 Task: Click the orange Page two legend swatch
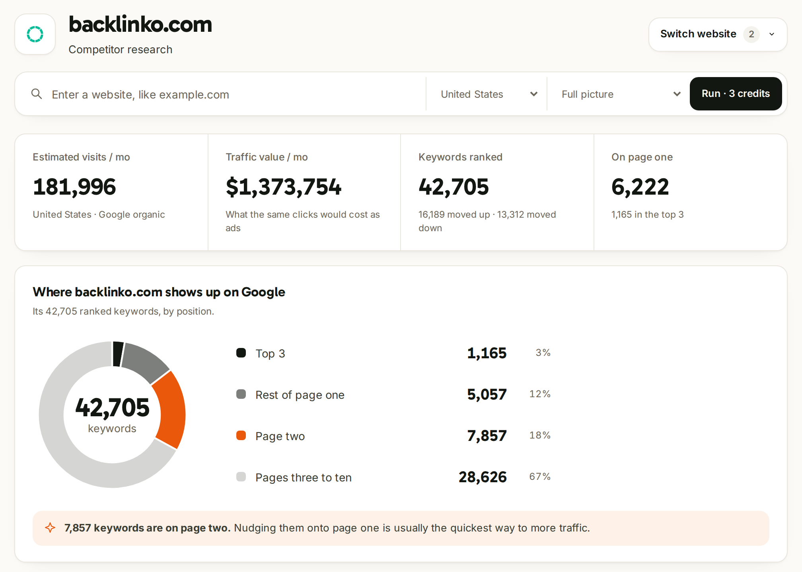click(241, 435)
